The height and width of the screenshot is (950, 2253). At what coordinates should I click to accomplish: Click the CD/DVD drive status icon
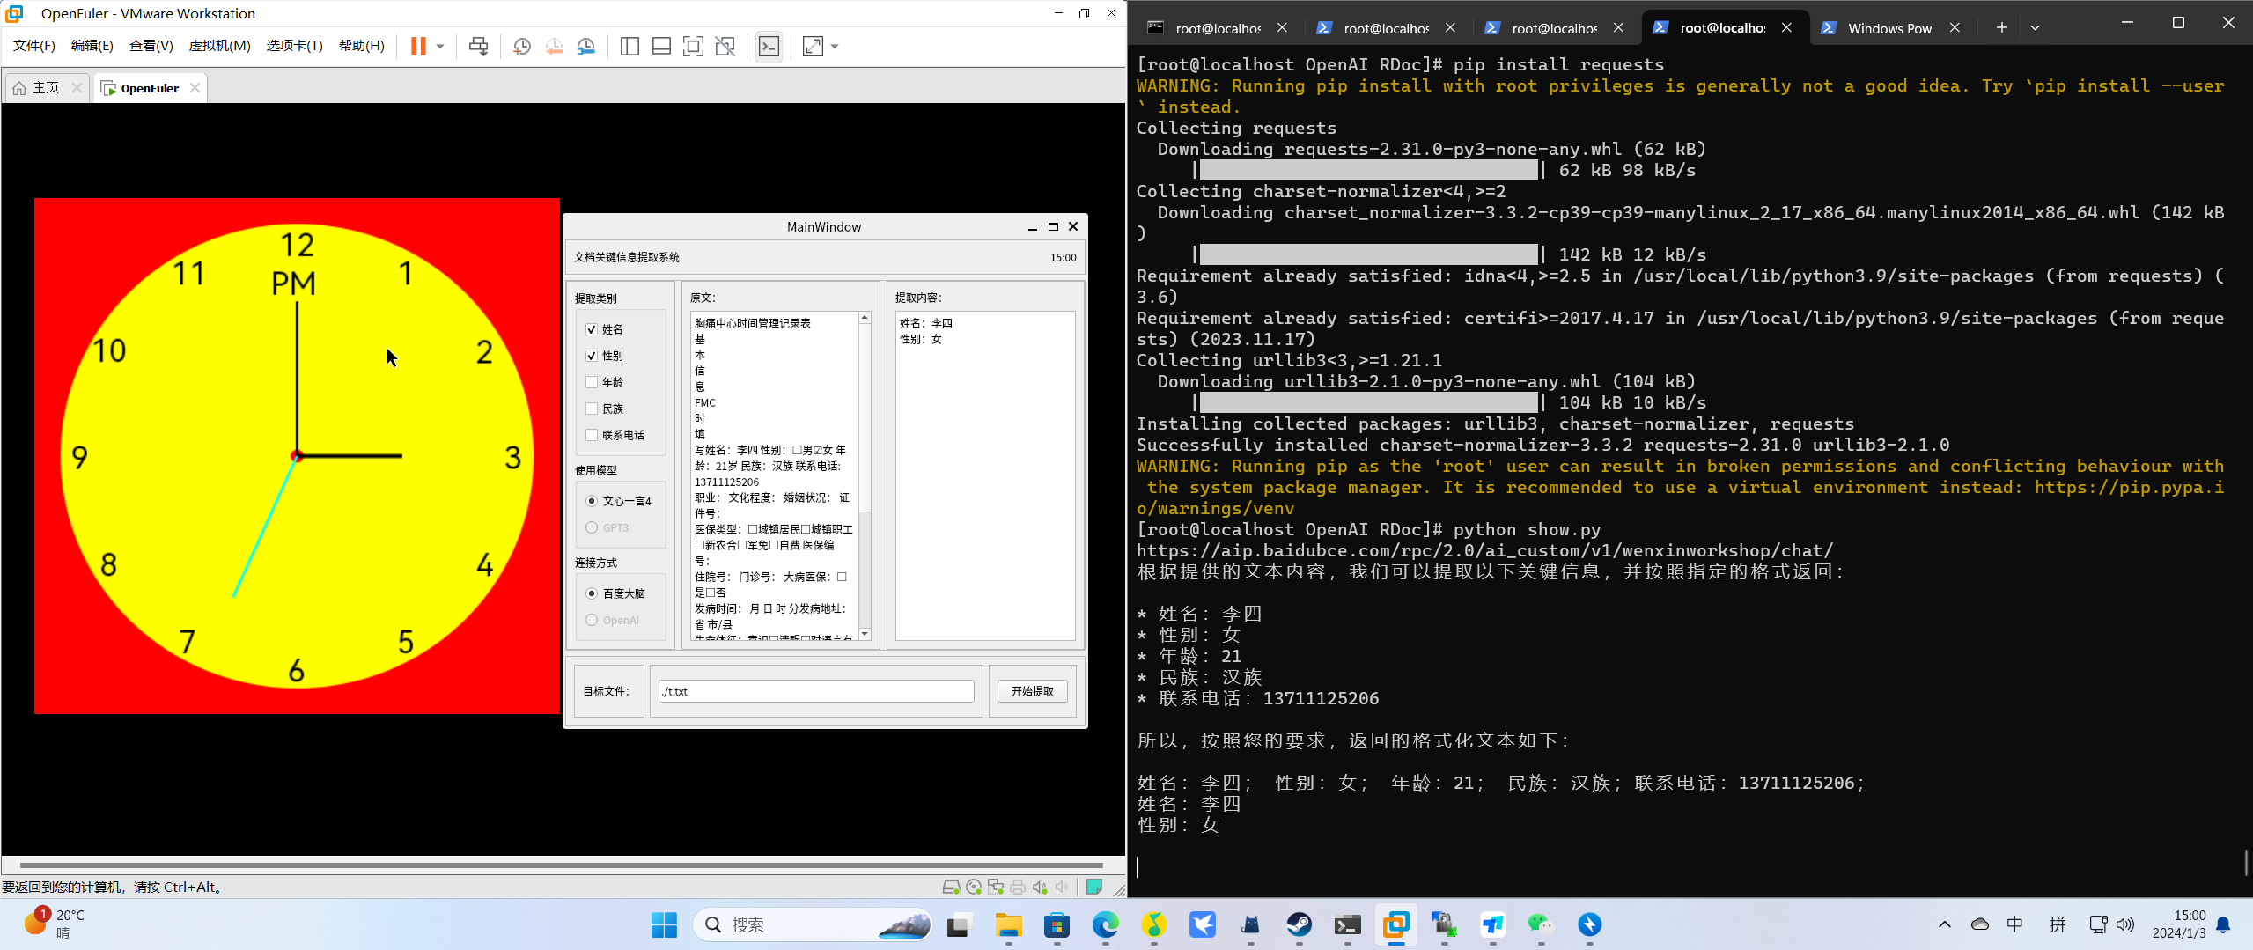[x=973, y=887]
